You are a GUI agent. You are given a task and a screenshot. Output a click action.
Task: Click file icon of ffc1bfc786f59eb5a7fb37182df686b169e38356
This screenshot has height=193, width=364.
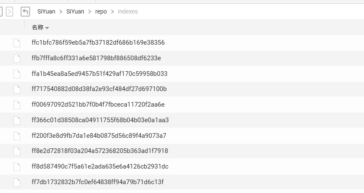(x=17, y=43)
